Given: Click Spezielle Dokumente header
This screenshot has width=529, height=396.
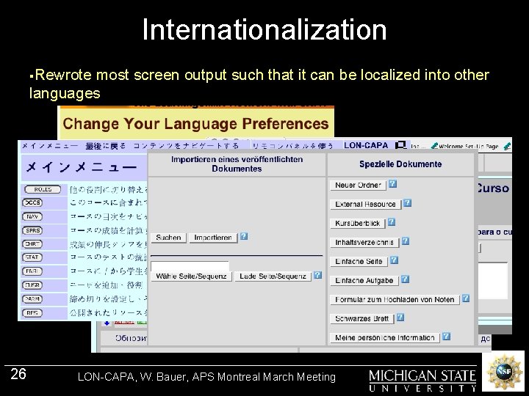Looking at the screenshot, I should [x=400, y=164].
